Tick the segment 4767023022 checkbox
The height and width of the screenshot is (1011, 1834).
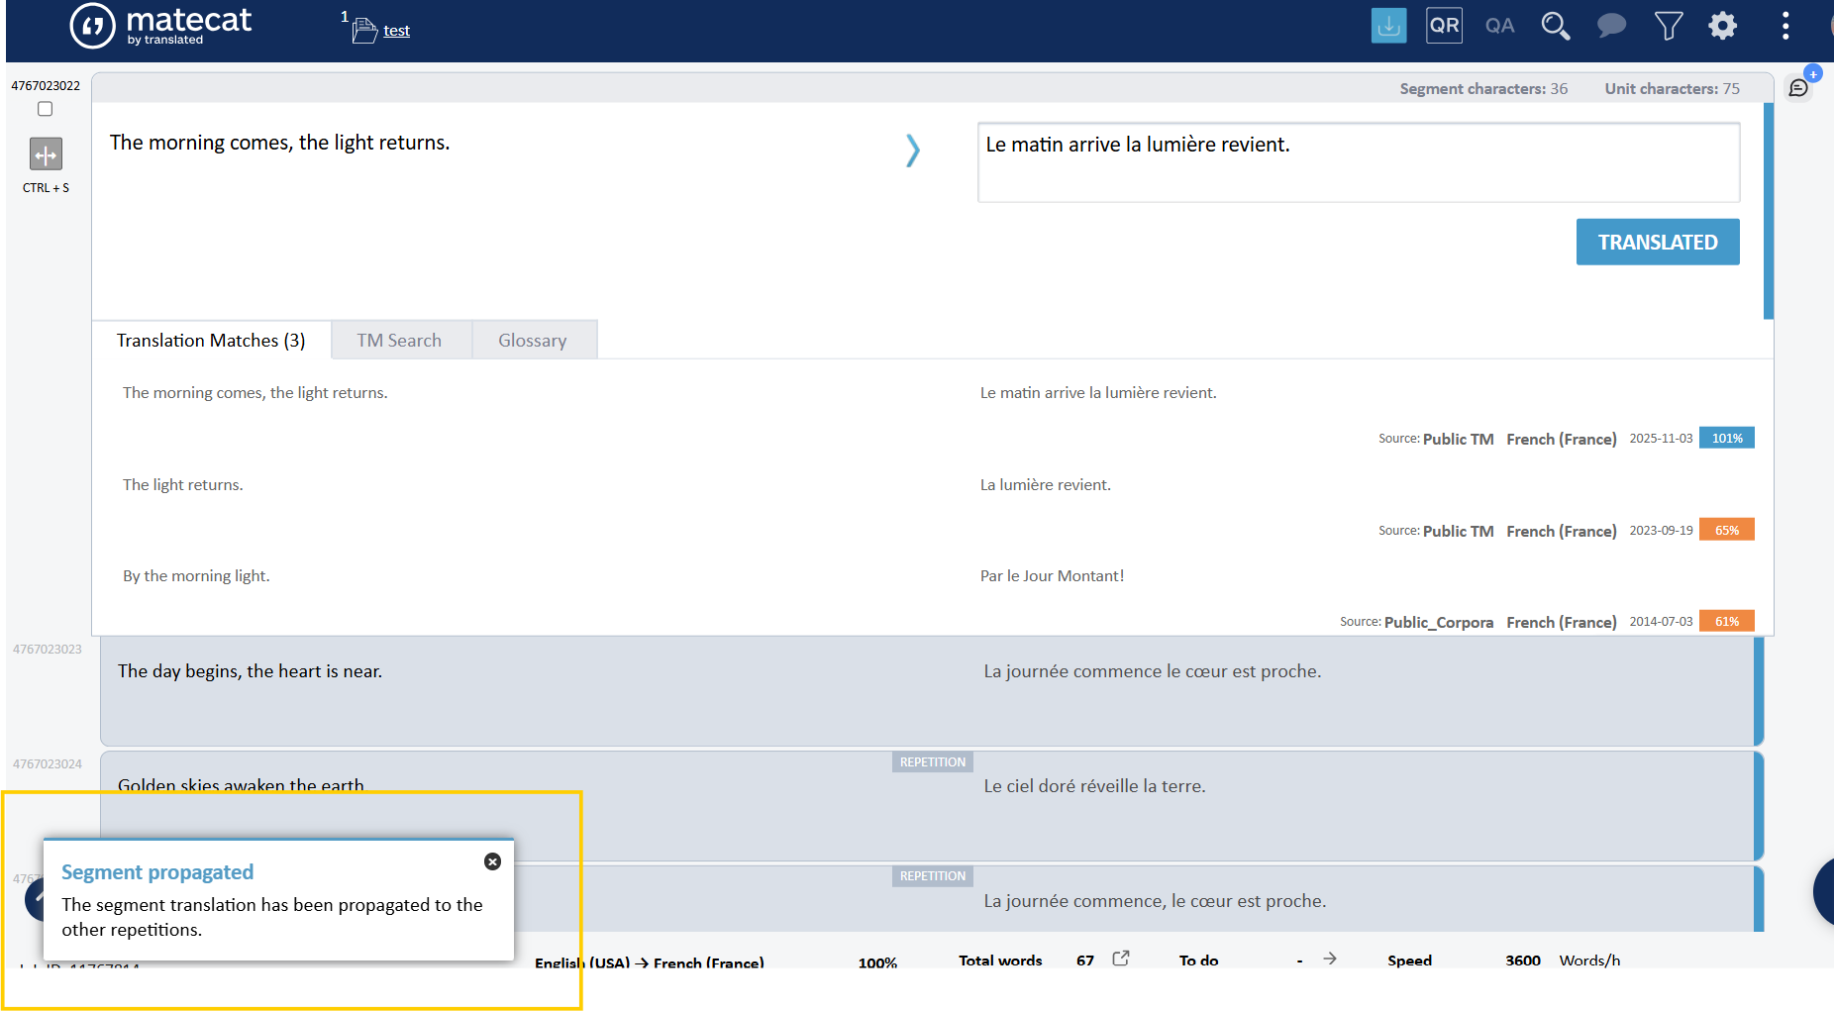pos(46,109)
